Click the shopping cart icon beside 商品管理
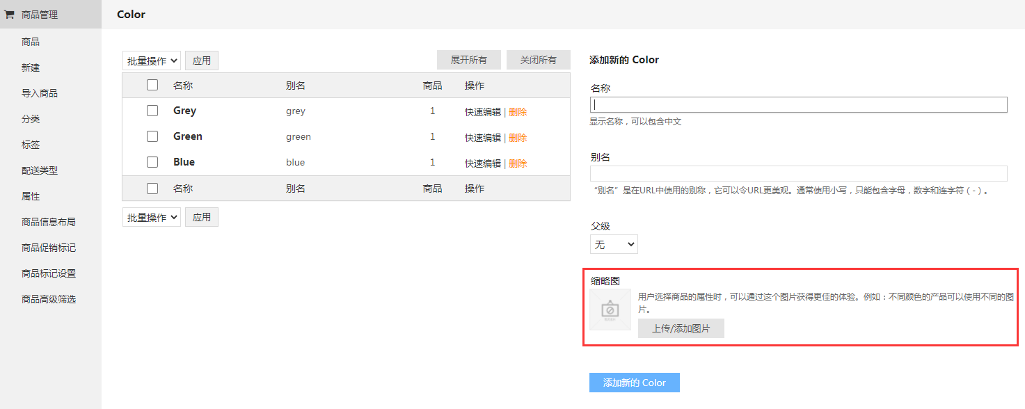 [x=10, y=14]
